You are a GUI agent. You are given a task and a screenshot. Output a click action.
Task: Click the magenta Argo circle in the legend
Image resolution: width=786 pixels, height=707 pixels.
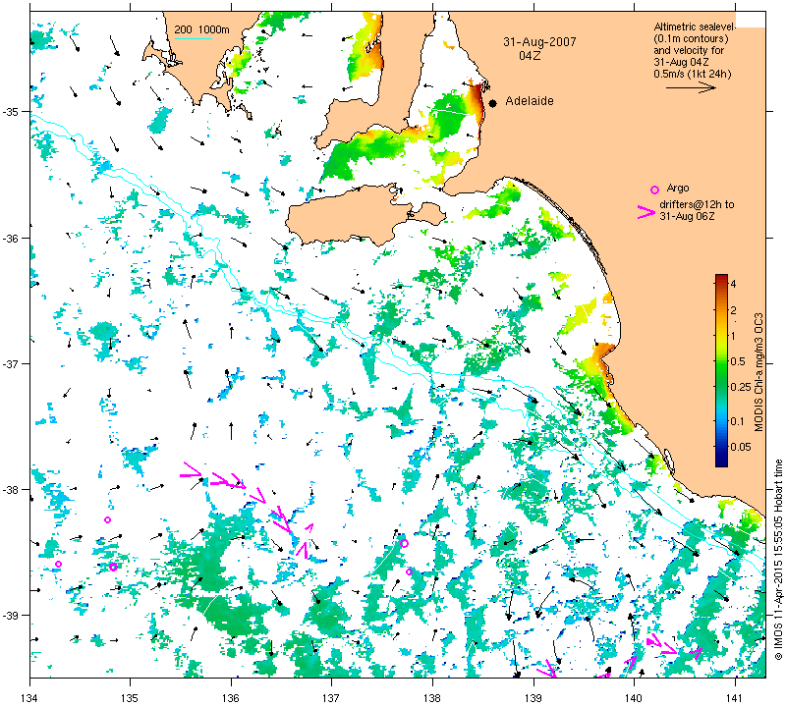point(654,190)
